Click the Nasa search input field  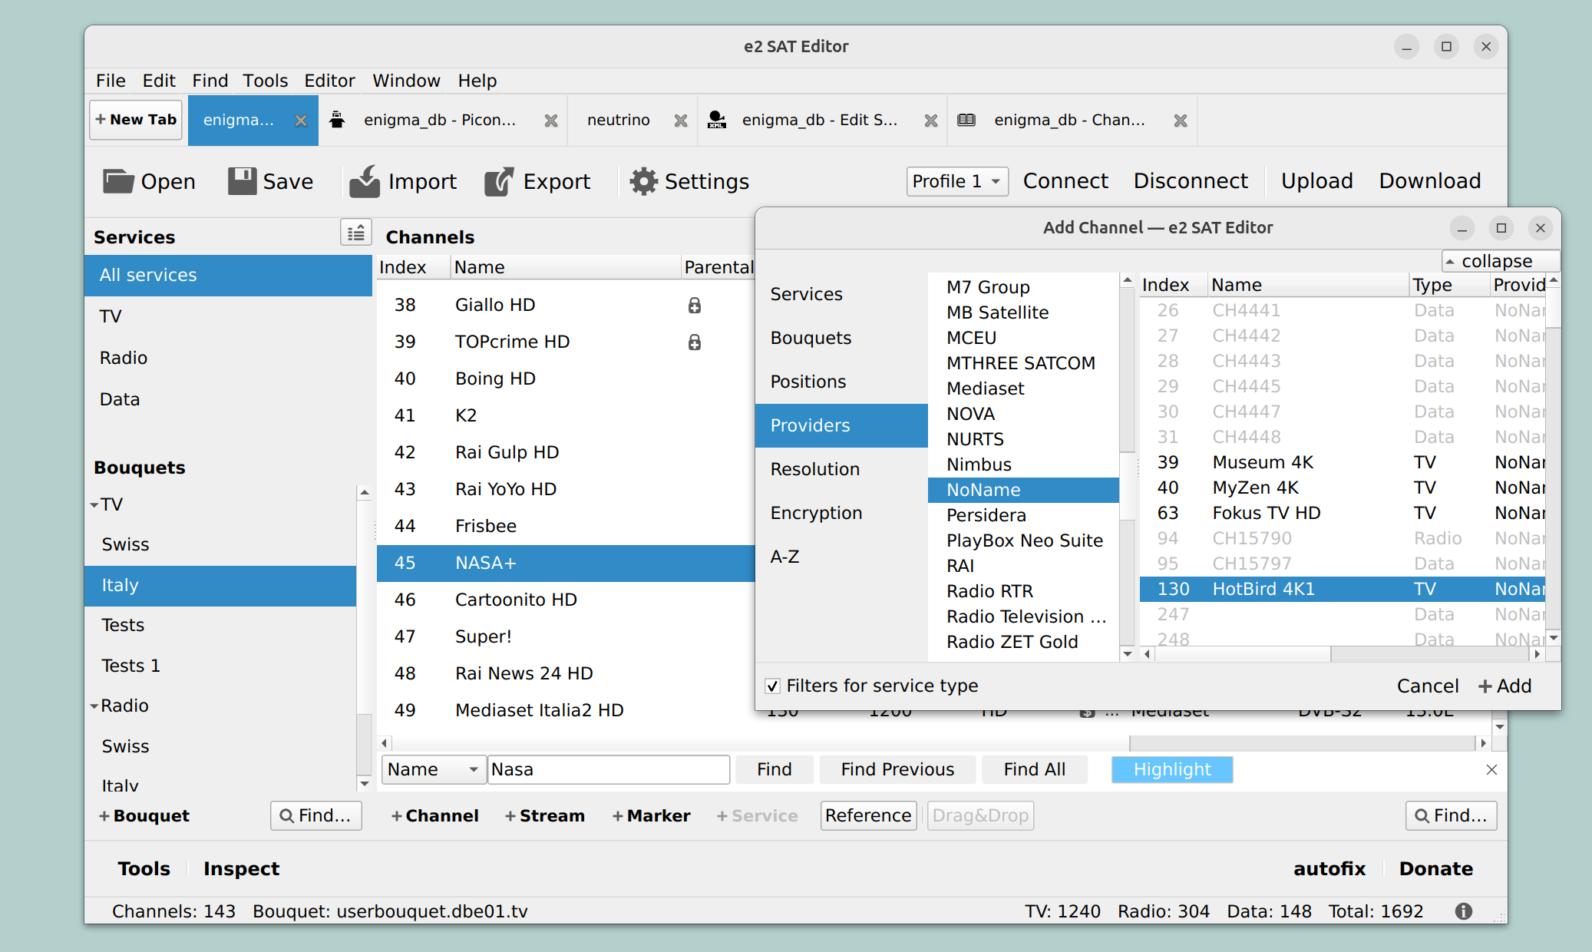click(x=608, y=769)
